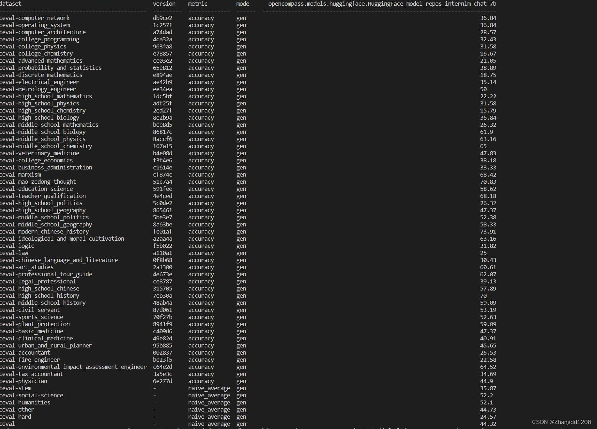Click ceval-teacher_qualification dataset name

pyautogui.click(x=43, y=196)
